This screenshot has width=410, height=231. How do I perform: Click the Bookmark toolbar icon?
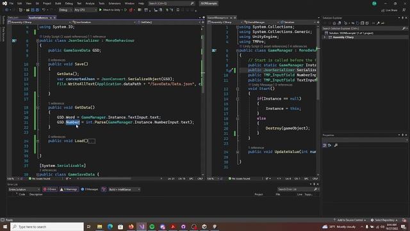pos(178,10)
